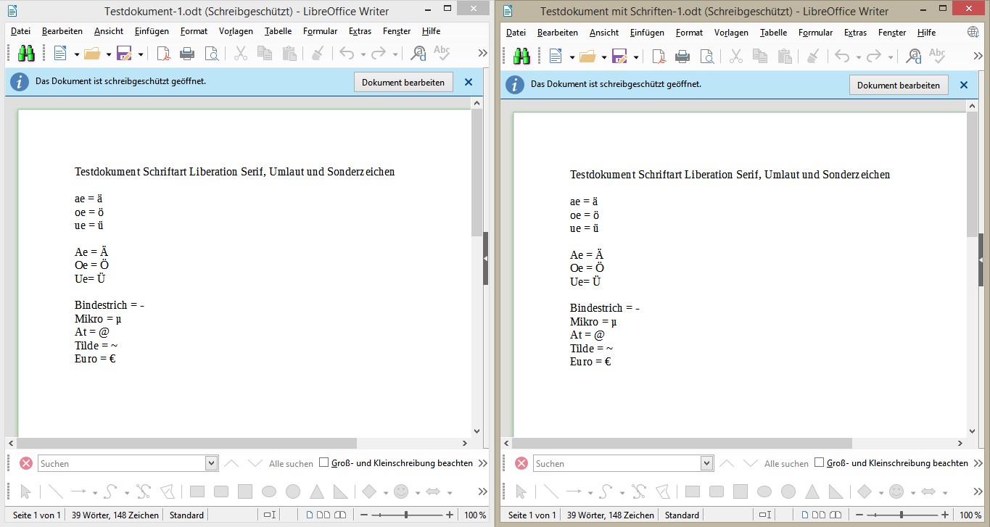Image resolution: width=990 pixels, height=527 pixels.
Task: Click Print icon in Testdokument-1 window
Action: [187, 54]
